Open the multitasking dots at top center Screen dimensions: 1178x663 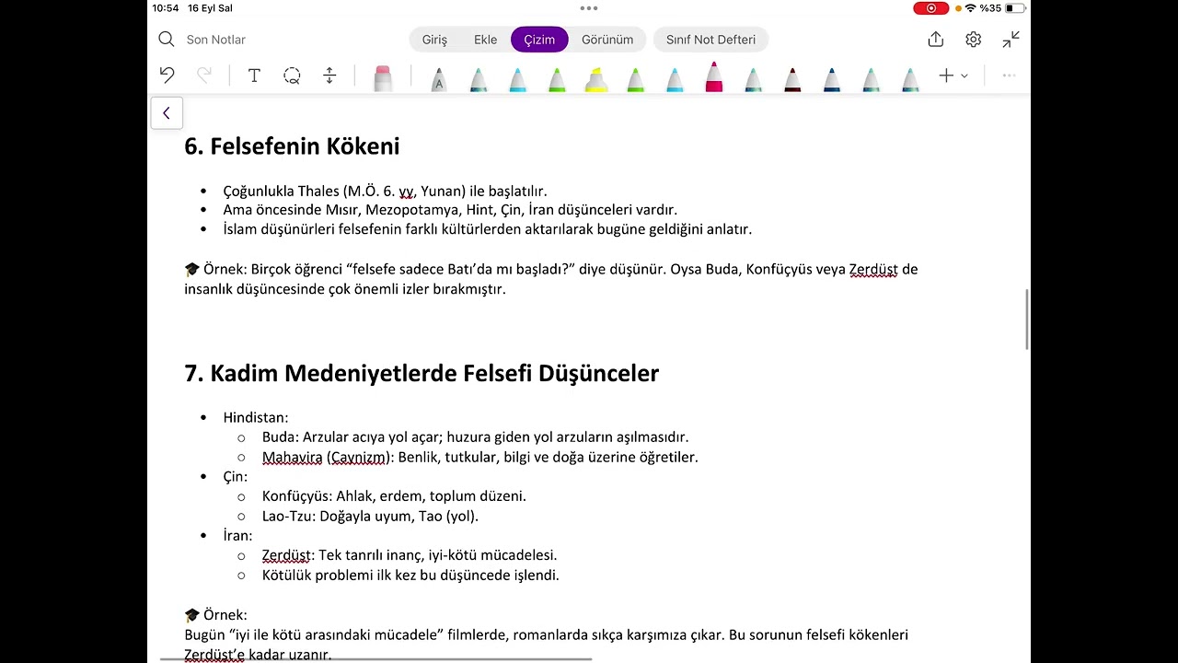pyautogui.click(x=589, y=8)
